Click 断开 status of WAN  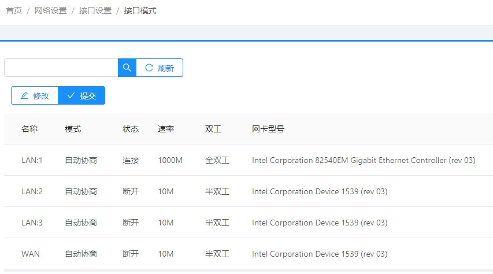click(x=131, y=254)
